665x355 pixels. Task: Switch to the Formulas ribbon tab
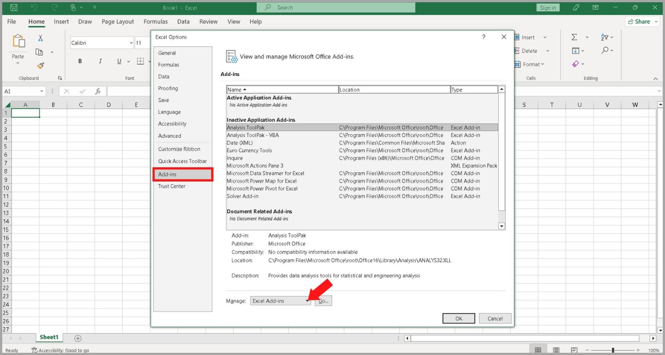pyautogui.click(x=156, y=21)
